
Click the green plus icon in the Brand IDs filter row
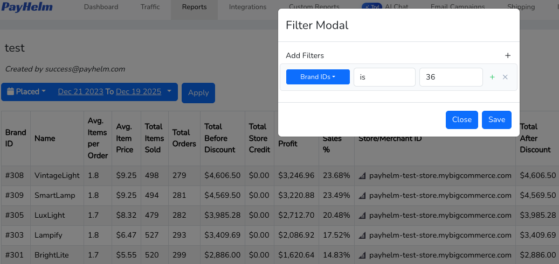492,77
